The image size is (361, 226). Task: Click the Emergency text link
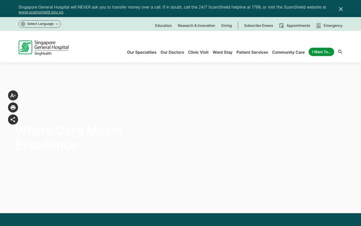point(333,26)
